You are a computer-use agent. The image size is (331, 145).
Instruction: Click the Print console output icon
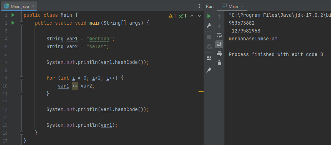point(219,54)
